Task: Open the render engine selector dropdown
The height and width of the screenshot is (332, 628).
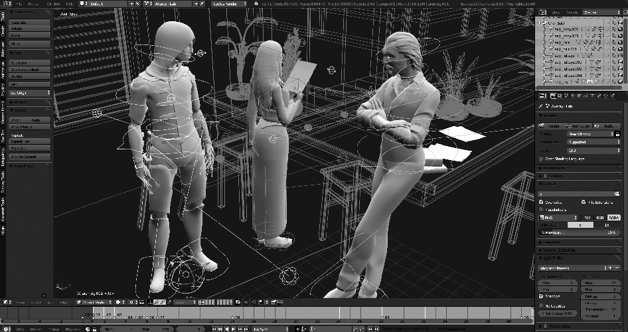Action: (x=229, y=3)
